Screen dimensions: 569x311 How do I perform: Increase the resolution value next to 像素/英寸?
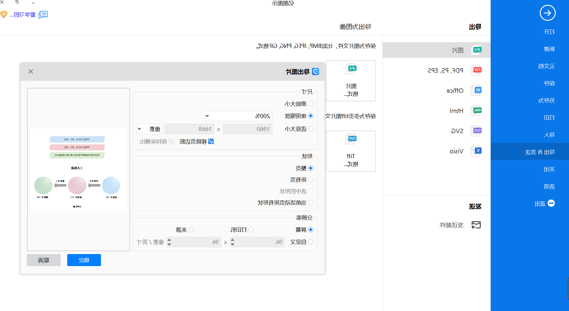pos(169,240)
